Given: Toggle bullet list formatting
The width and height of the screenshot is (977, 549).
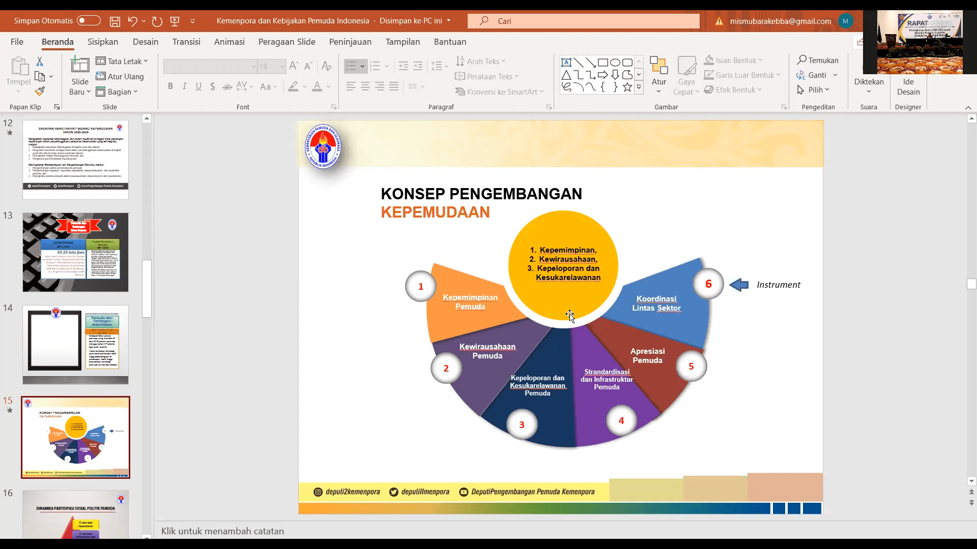Looking at the screenshot, I should click(x=351, y=66).
